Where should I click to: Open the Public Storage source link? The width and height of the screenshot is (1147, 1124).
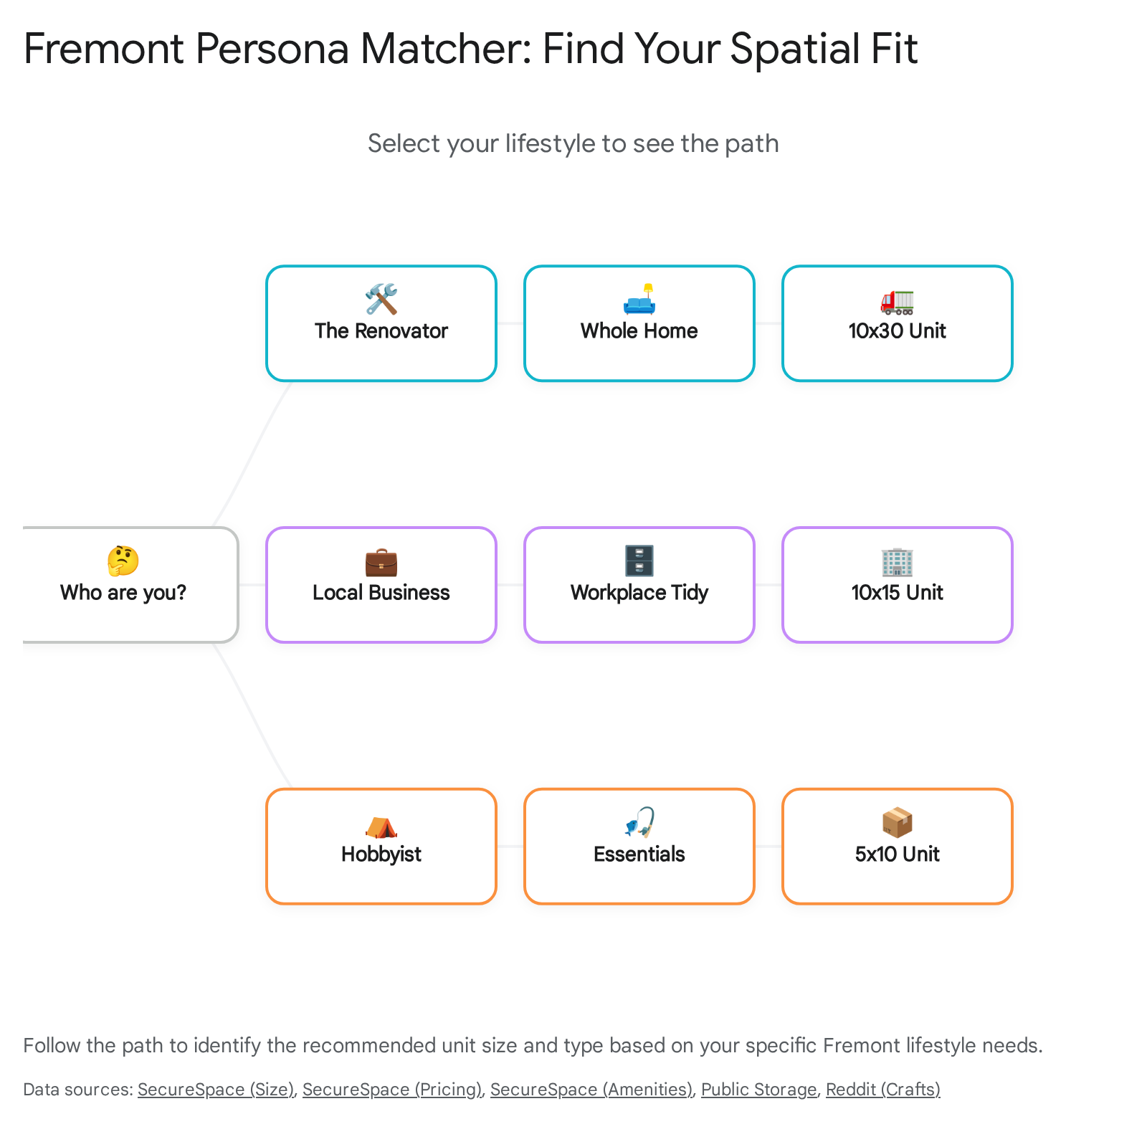(x=758, y=1090)
